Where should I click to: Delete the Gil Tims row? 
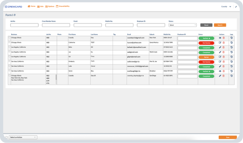[224, 57]
